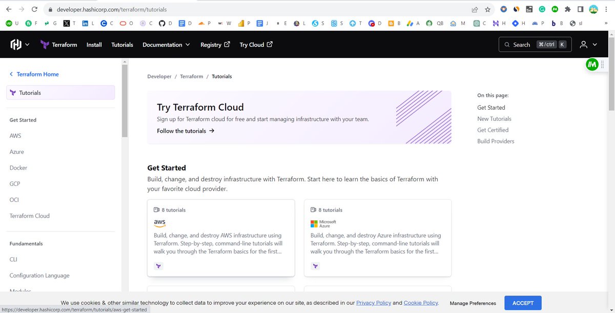Open the Grammarly extension icon
This screenshot has height=313, width=615.
tap(542, 9)
